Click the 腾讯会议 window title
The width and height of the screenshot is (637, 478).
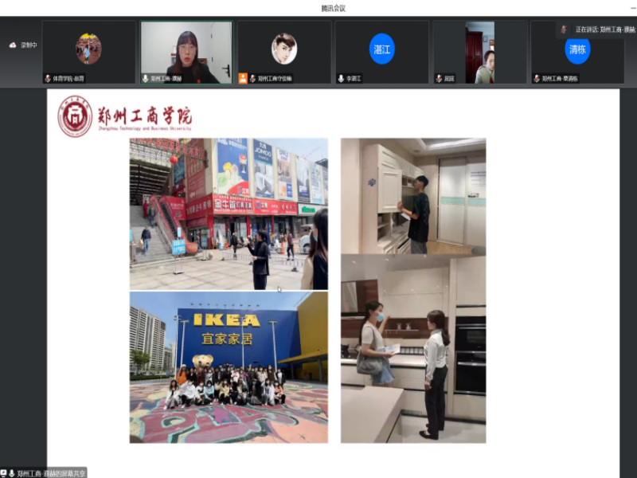coord(333,8)
